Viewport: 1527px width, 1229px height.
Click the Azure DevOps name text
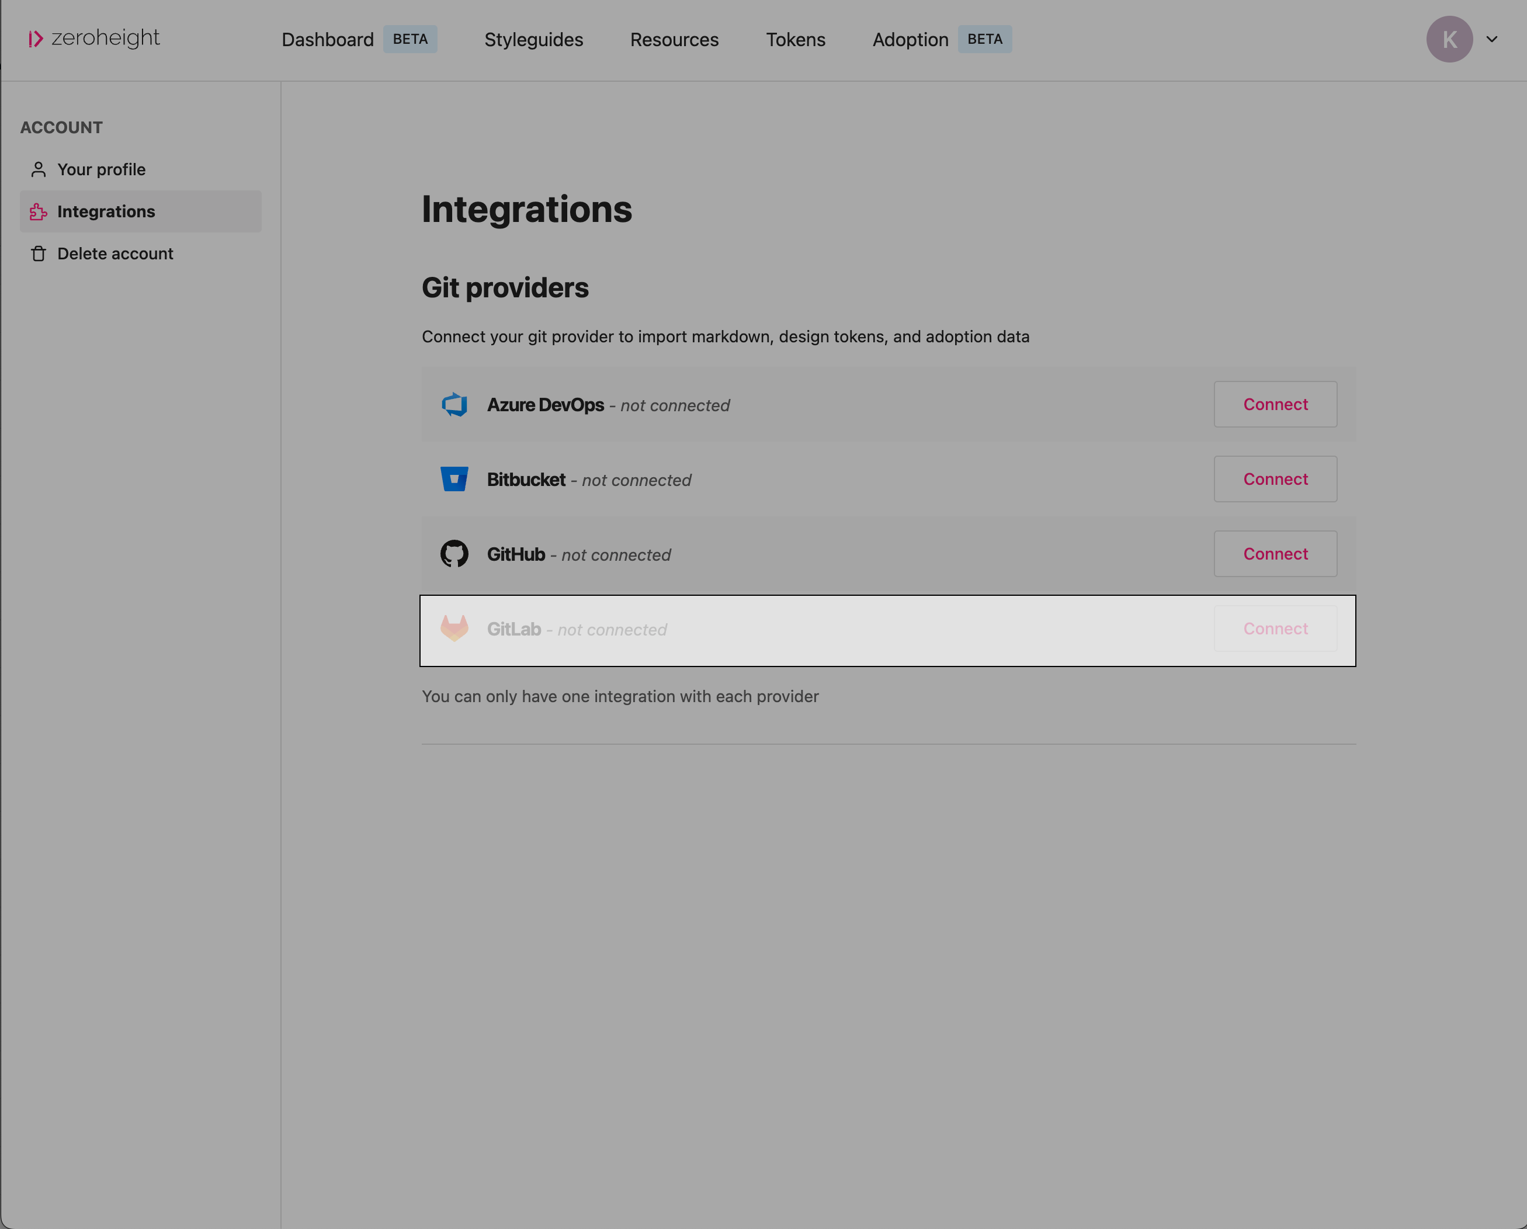point(546,405)
